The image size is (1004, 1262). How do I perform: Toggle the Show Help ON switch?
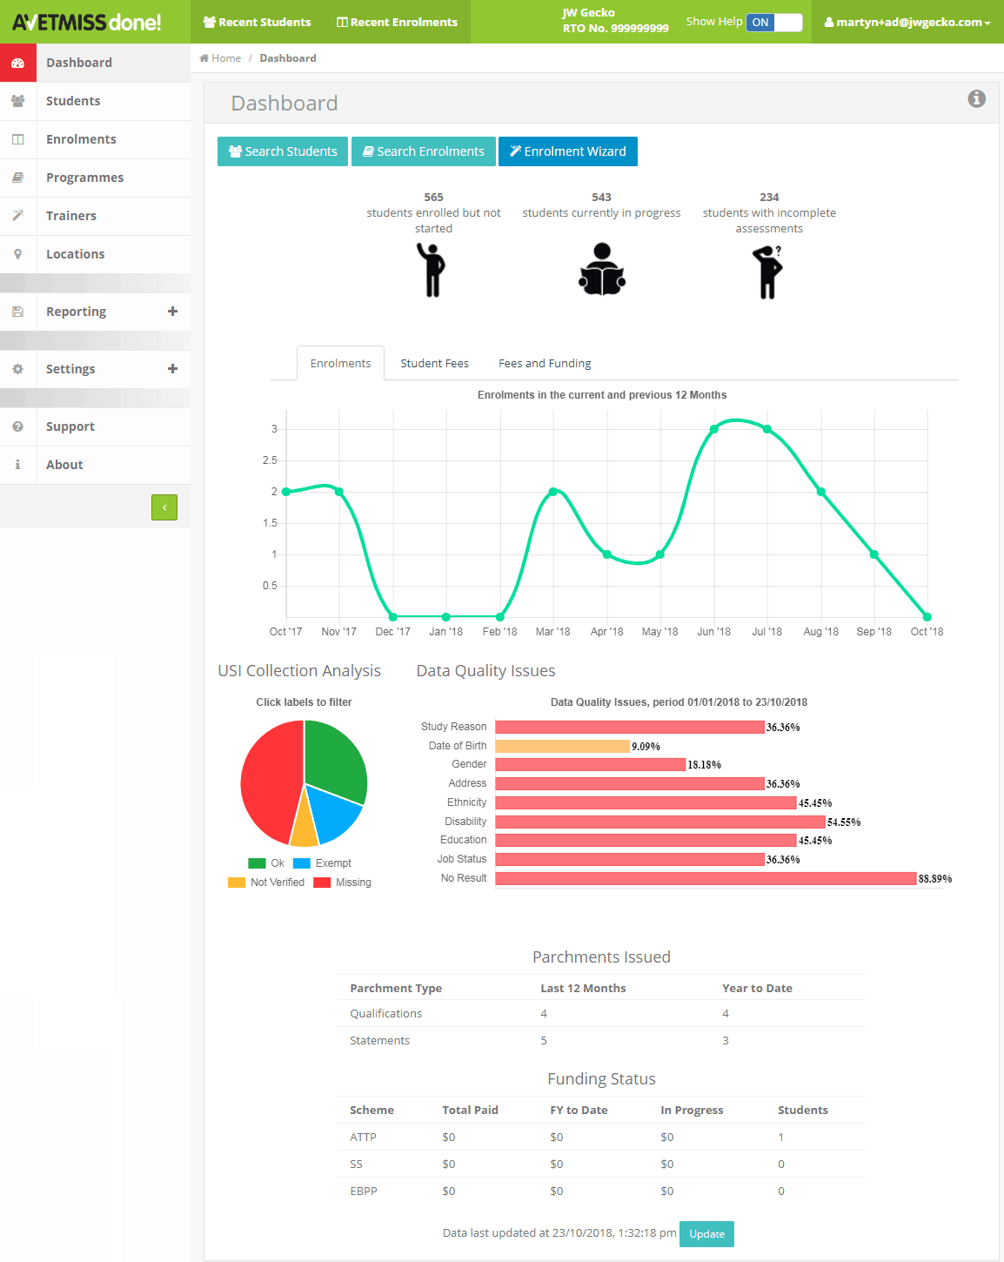[x=773, y=23]
